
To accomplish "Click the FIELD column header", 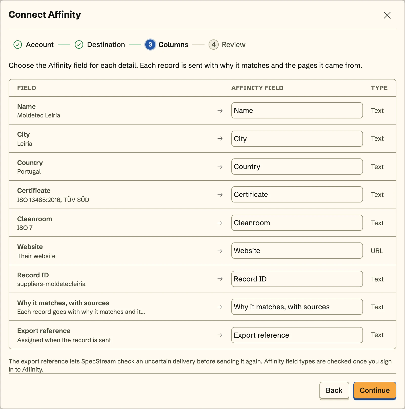I will pyautogui.click(x=27, y=88).
